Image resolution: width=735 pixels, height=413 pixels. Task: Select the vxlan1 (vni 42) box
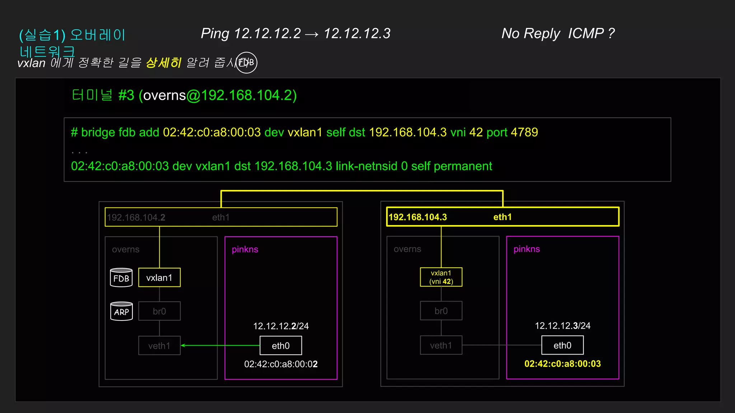pos(441,277)
